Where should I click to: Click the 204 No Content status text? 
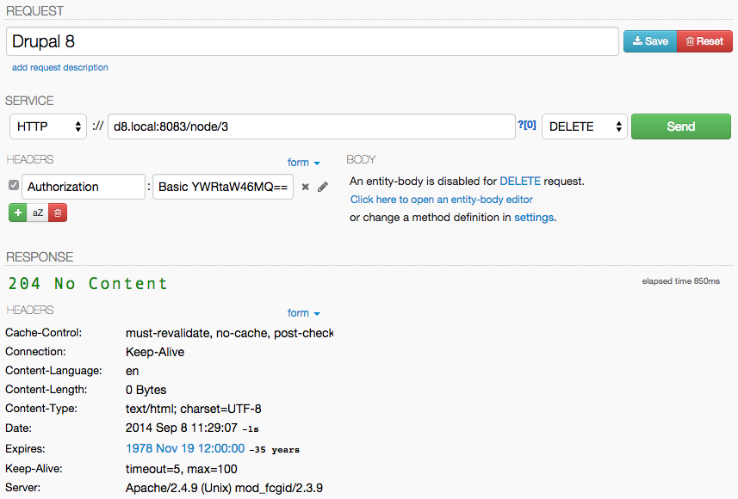88,284
